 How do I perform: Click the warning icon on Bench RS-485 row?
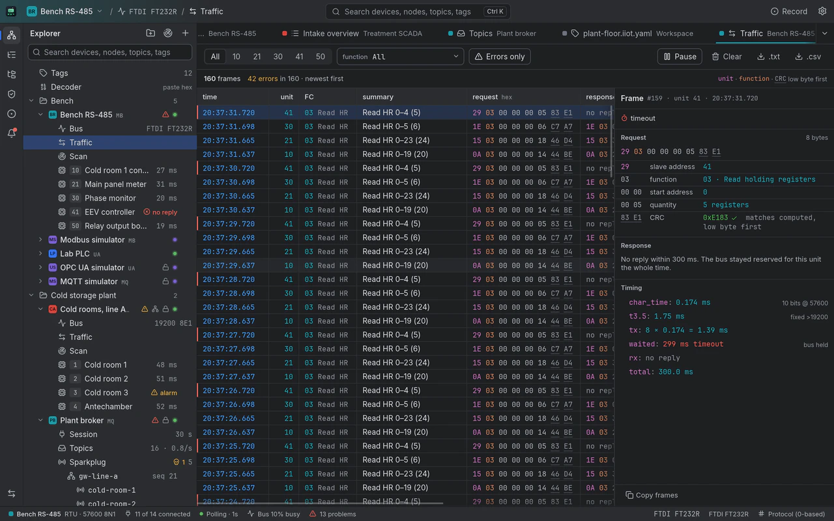pos(165,115)
